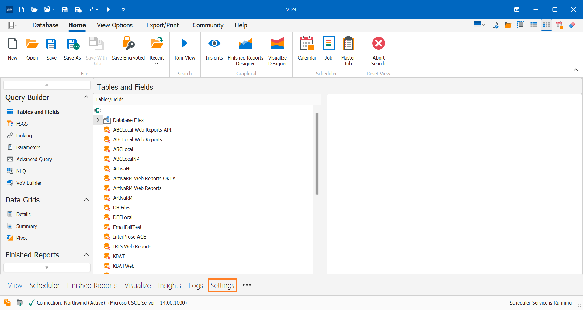Click the grid with blue top row icon

click(534, 25)
